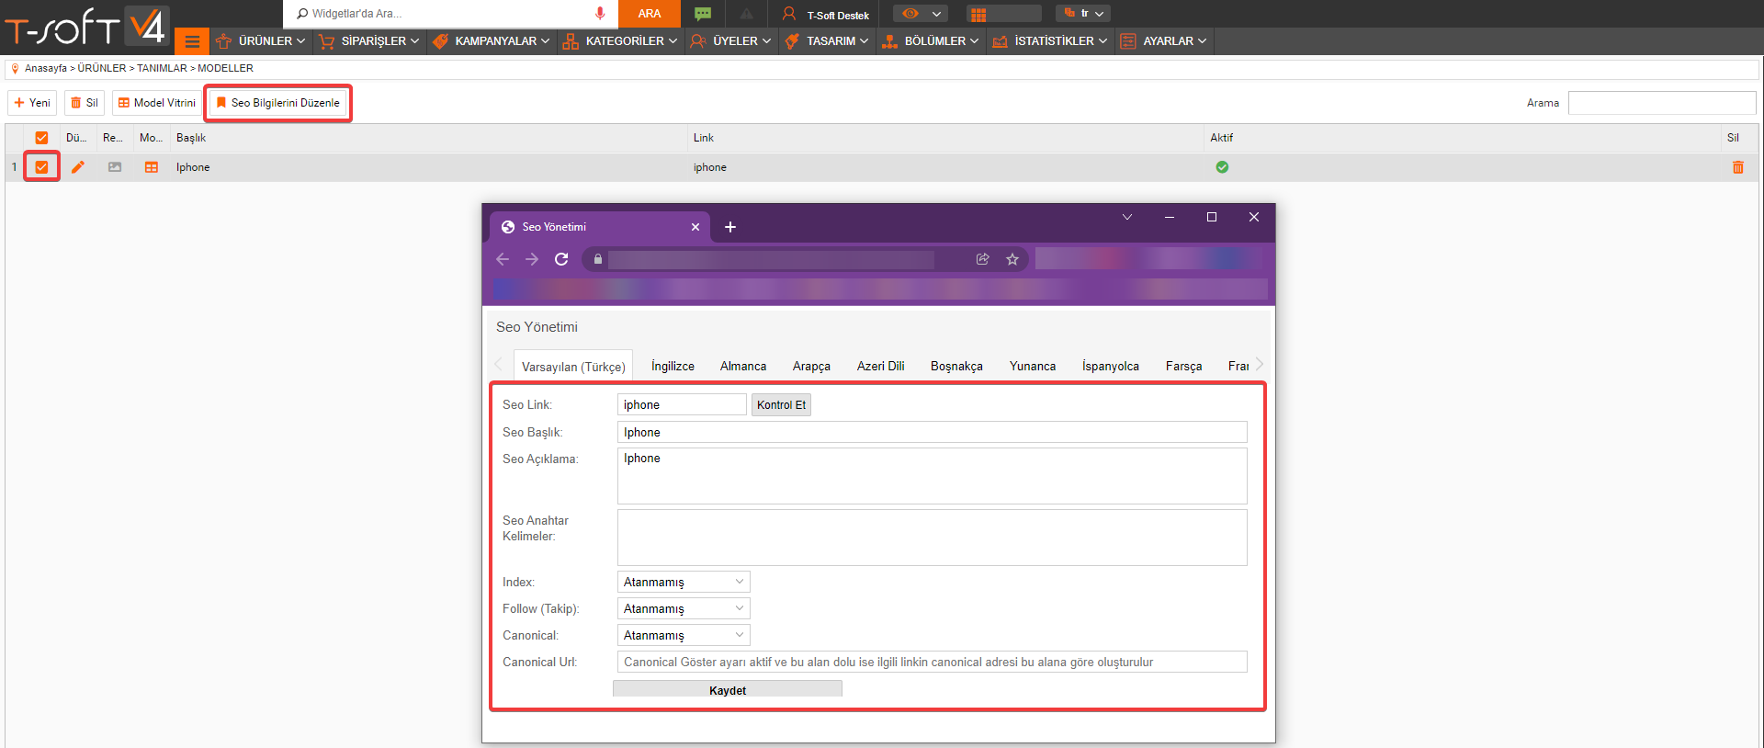The image size is (1764, 748).
Task: Switch to the Boşnakça tab
Action: [x=956, y=366]
